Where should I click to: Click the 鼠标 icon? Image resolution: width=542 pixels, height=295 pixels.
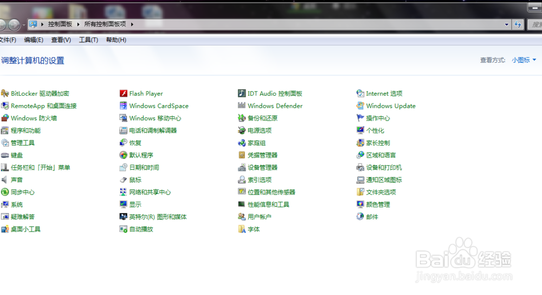pyautogui.click(x=124, y=180)
